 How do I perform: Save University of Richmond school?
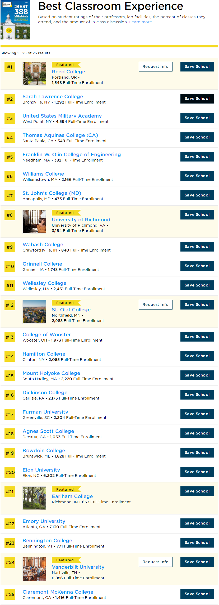(197, 215)
